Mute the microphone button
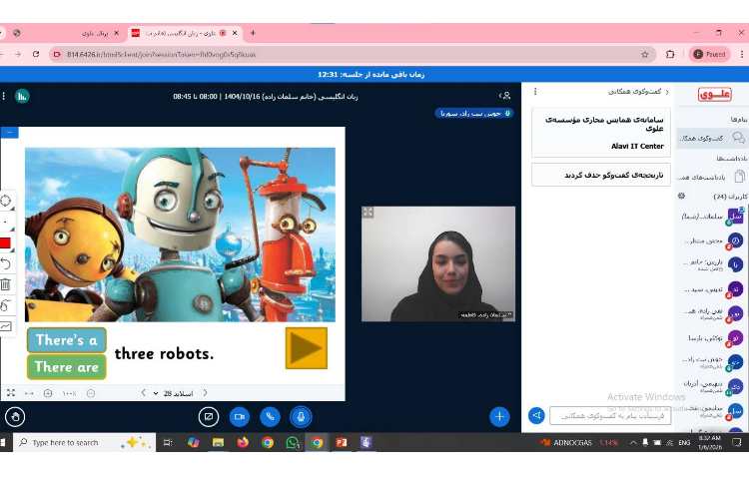Viewport: 749px width, 479px height. pos(301,416)
